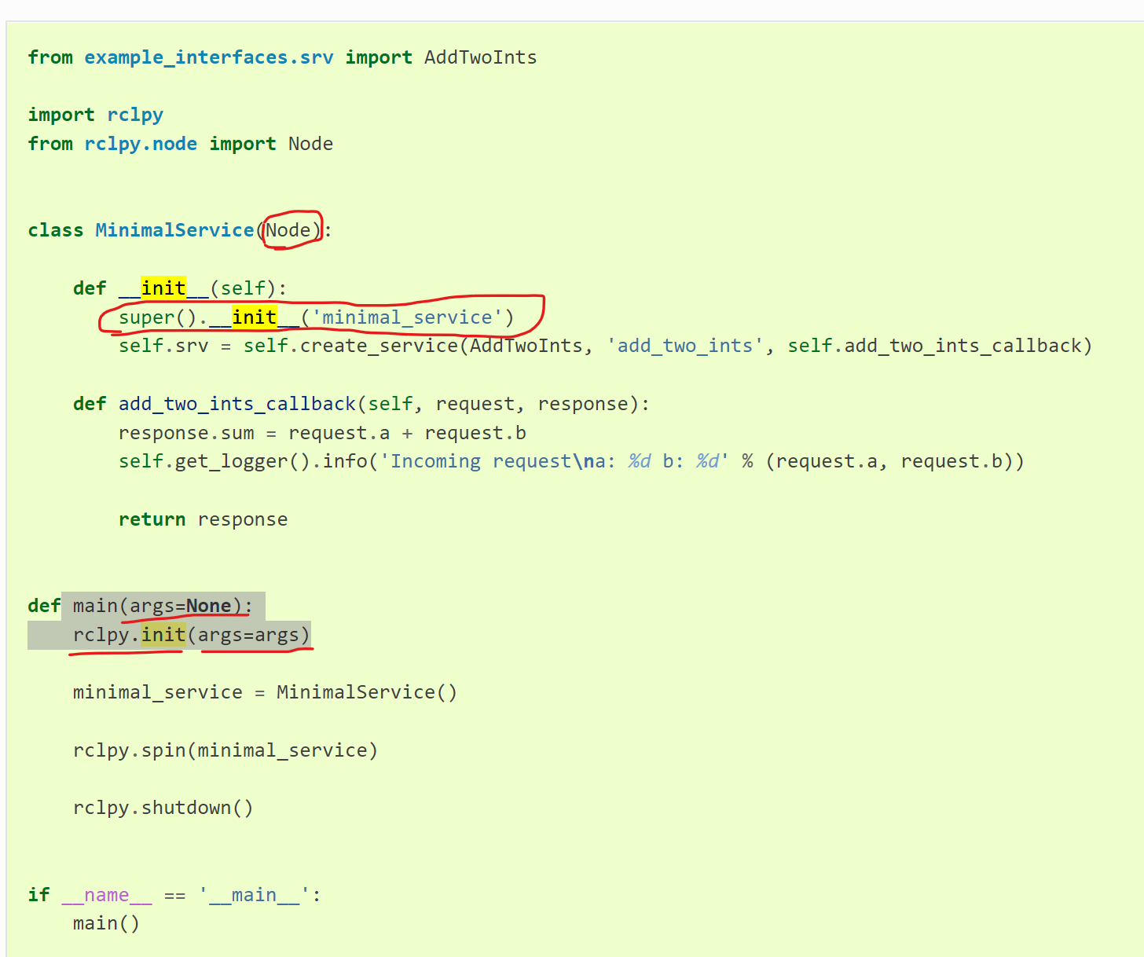Click 'rclpy.shutdown()' line
Screen dimensions: 1144x957
click(x=163, y=808)
